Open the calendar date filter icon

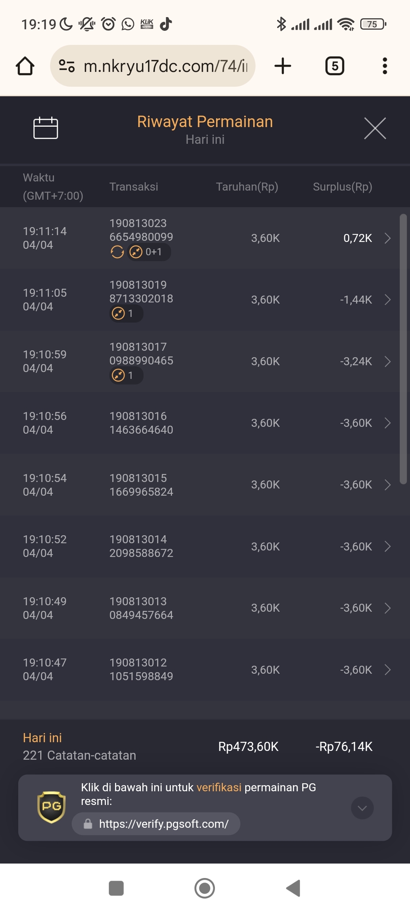[46, 128]
